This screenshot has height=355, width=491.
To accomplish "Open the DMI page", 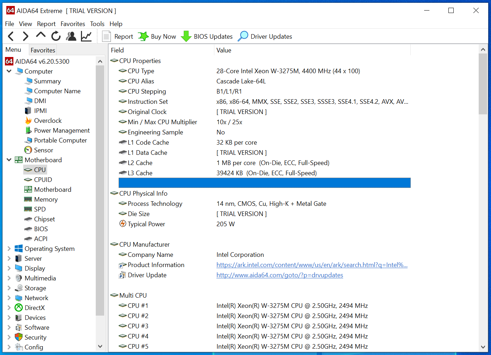I will (35, 101).
